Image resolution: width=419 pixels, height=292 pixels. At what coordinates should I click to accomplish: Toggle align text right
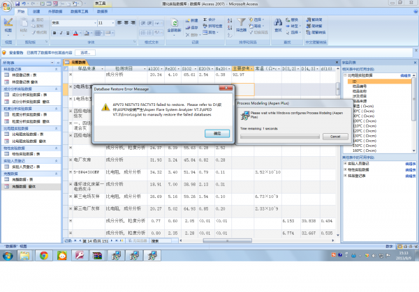click(x=133, y=23)
